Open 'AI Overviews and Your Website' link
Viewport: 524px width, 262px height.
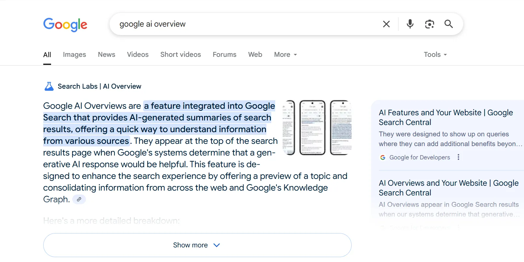449,188
